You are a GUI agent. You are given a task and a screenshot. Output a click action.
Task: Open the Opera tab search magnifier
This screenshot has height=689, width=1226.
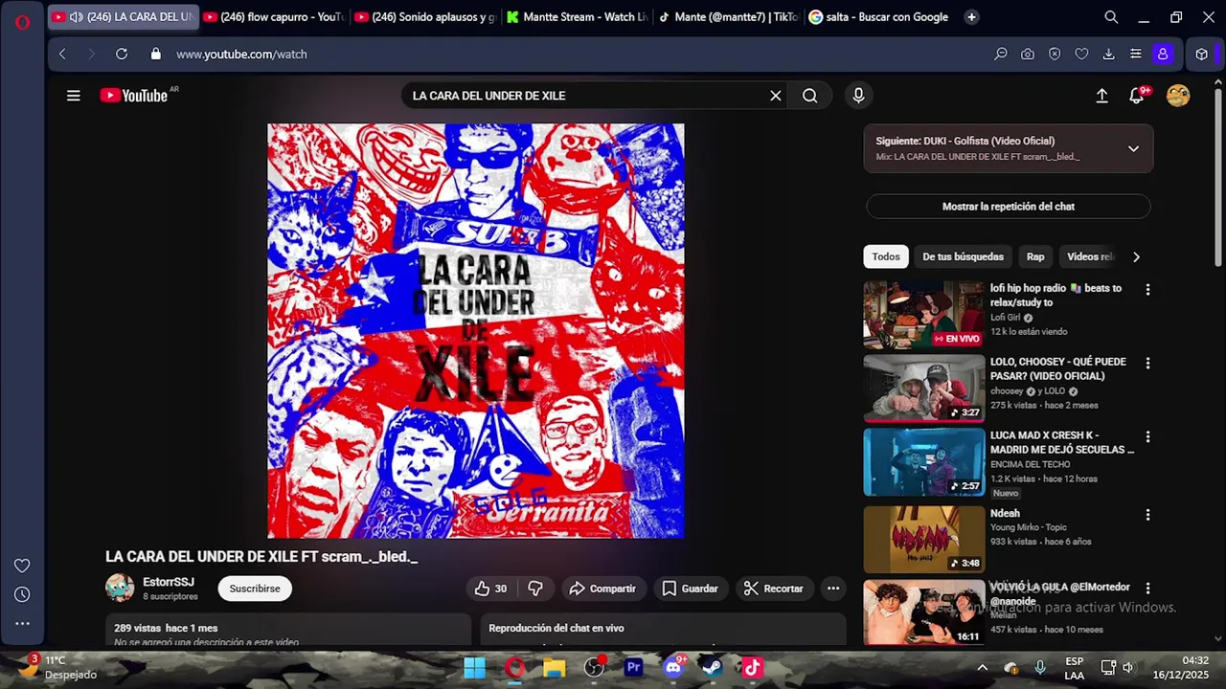click(x=1111, y=17)
